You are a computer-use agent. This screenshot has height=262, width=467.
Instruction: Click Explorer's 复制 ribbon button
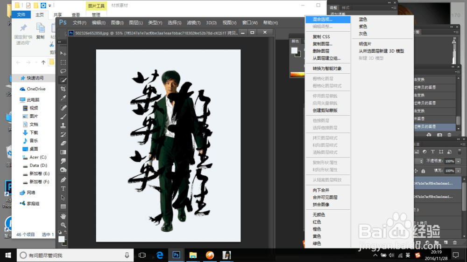point(40,31)
